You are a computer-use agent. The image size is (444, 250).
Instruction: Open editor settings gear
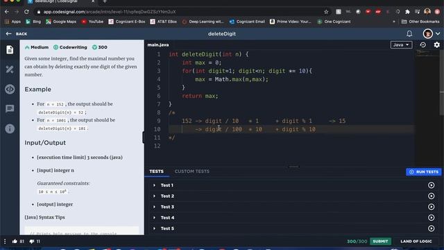tap(436, 44)
